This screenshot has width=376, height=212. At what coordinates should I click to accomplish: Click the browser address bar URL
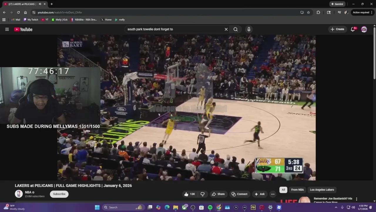[x=60, y=12]
